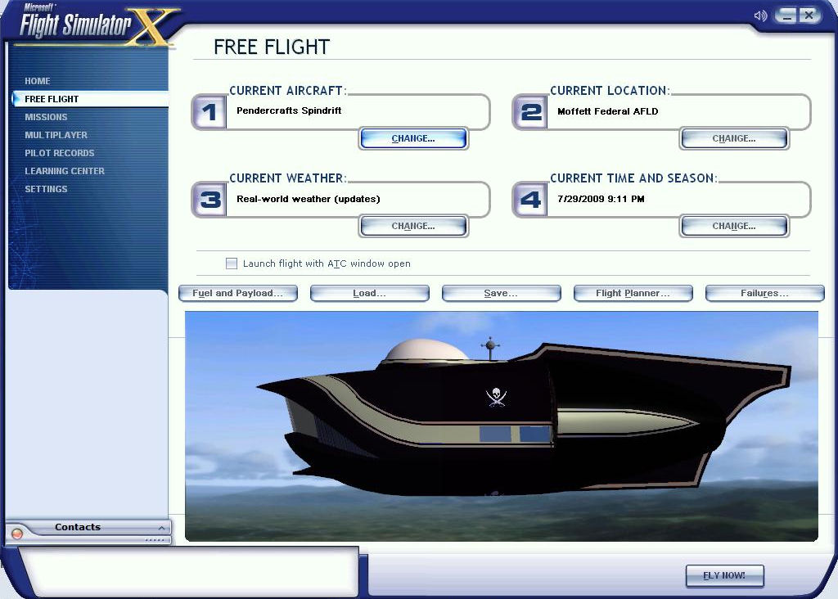Click the Real-world weather (updates) text
Viewport: 838px width, 599px height.
(x=309, y=199)
